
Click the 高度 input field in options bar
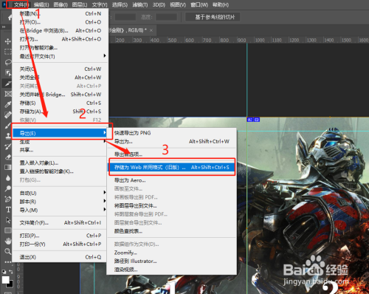pos(166,17)
